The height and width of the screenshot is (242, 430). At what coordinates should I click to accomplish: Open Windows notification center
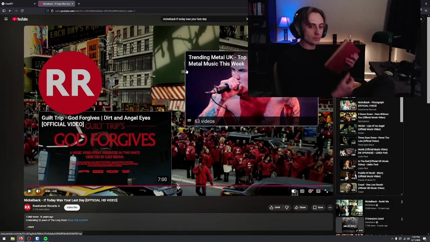pos(425,239)
